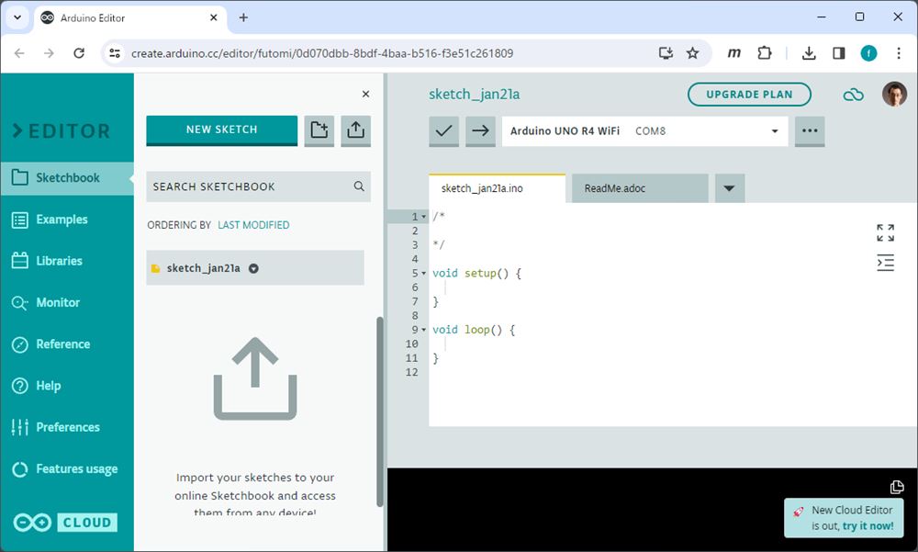
Task: Open the sketch actions ellipsis menu
Action: point(810,131)
